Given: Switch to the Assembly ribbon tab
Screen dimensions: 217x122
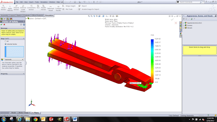Looking at the screenshot, I should 4,15.
